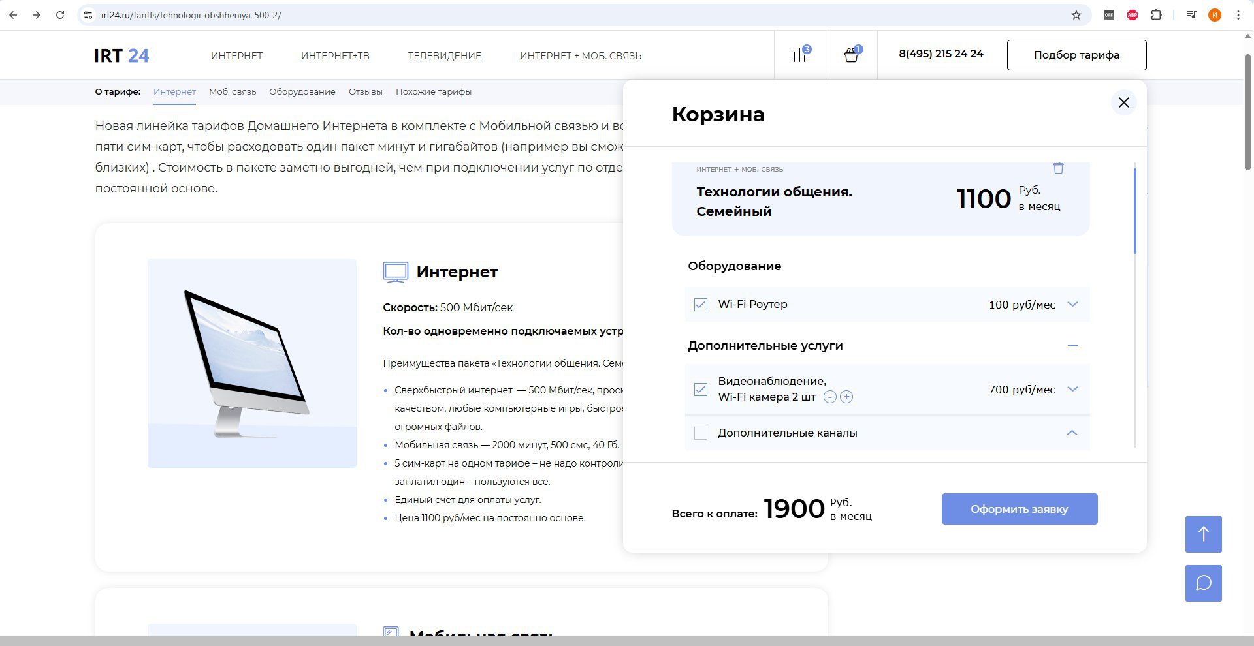Click the tariff name Технологии общения. Семейный

click(774, 202)
